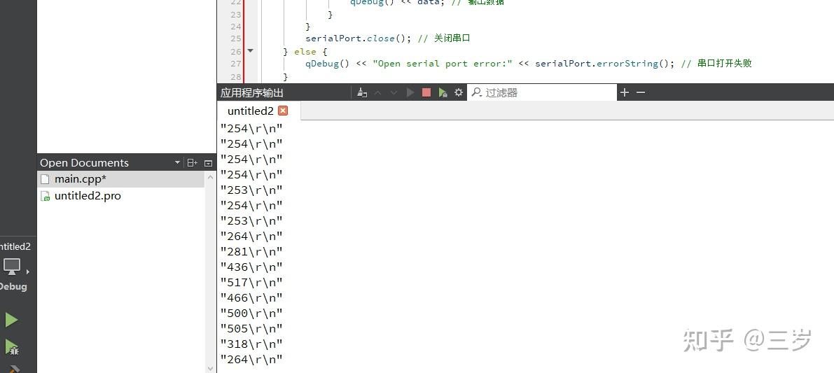Screen dimensions: 834x373
Task: Attach debugger to the running application
Action: pos(443,92)
